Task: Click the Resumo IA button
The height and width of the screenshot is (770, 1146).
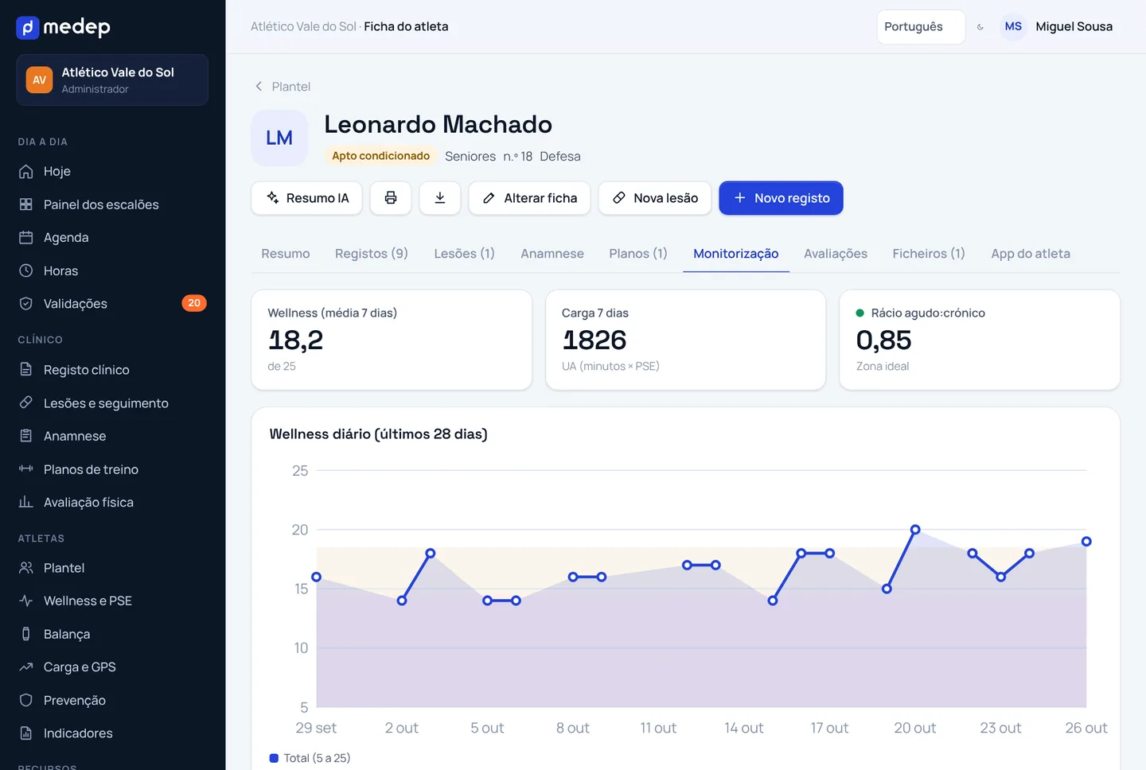Action: click(307, 198)
